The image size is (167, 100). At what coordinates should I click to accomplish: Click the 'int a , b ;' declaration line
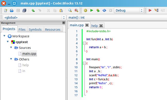point(95,71)
